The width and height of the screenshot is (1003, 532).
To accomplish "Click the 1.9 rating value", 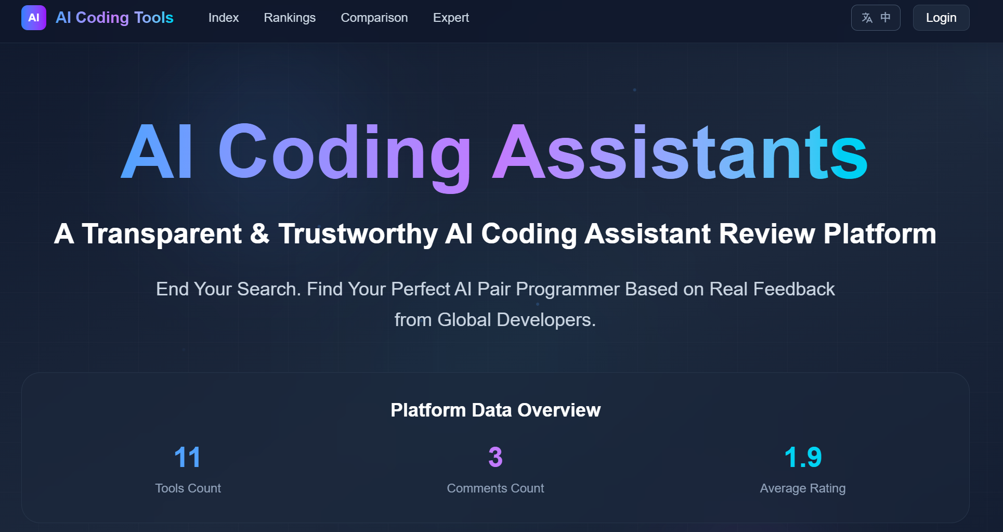I will [x=802, y=457].
